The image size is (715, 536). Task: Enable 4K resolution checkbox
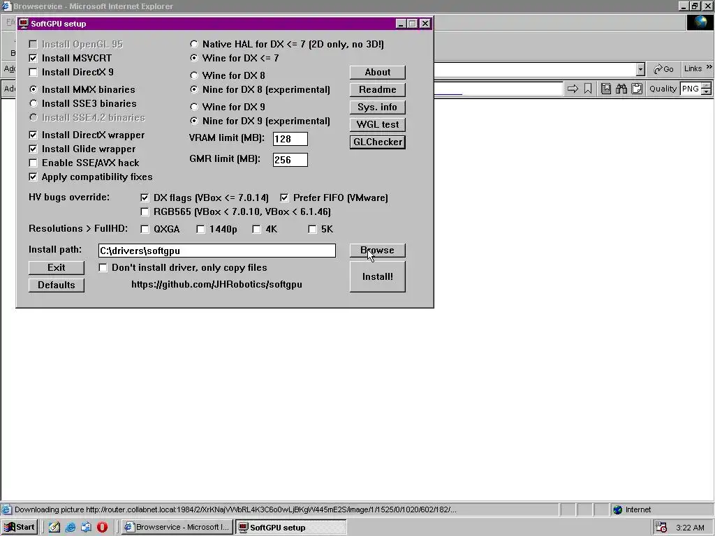256,229
